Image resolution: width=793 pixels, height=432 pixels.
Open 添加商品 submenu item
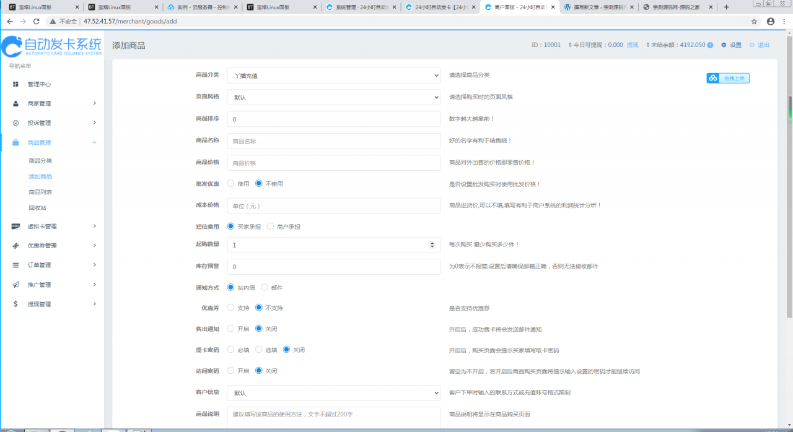pyautogui.click(x=40, y=176)
